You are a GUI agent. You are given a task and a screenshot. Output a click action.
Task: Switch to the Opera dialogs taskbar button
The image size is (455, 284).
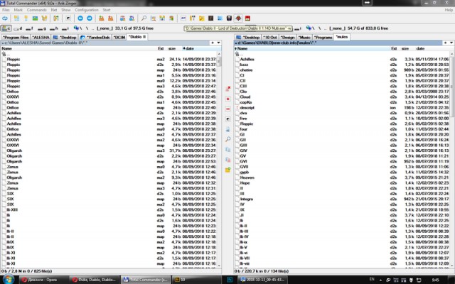(x=43, y=280)
